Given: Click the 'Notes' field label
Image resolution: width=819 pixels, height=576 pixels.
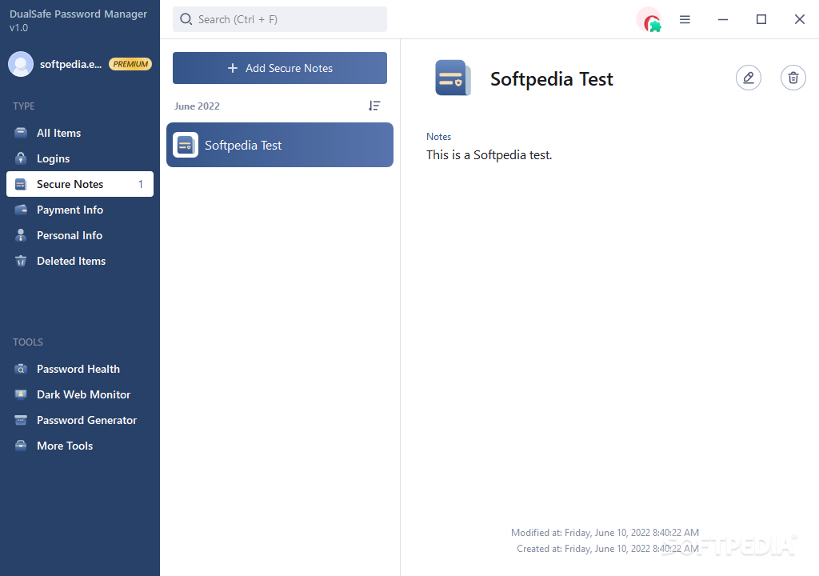Looking at the screenshot, I should [439, 137].
